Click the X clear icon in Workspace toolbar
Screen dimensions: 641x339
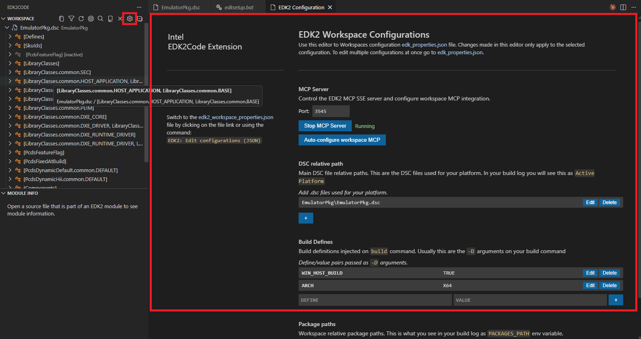coord(120,19)
